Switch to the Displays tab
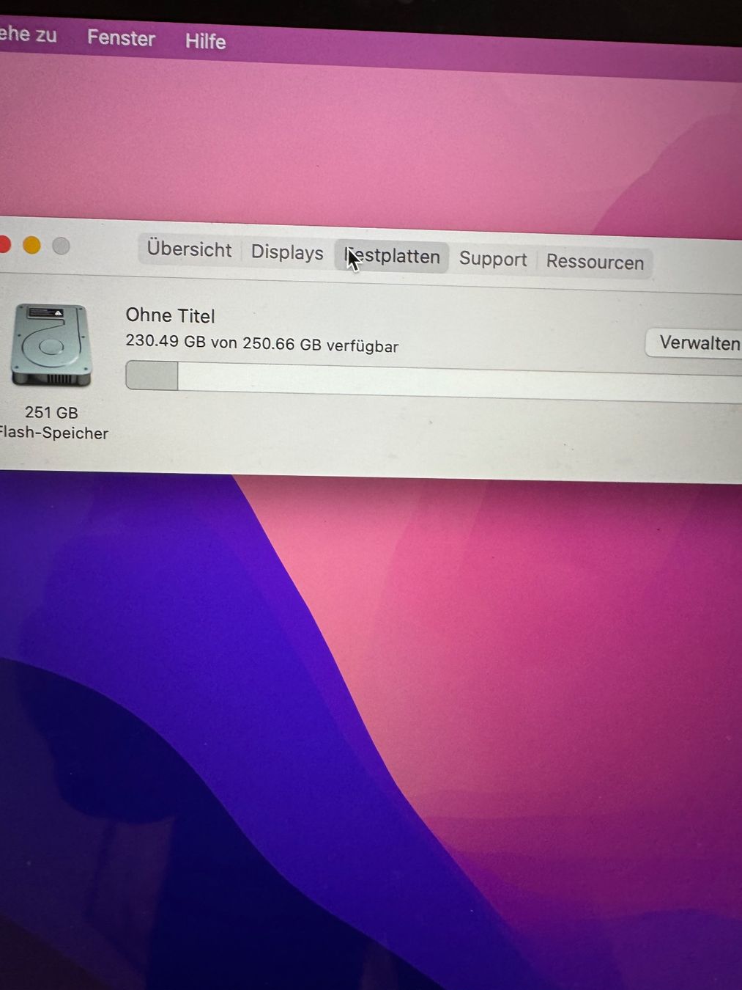Screen dimensions: 742x990 287,252
